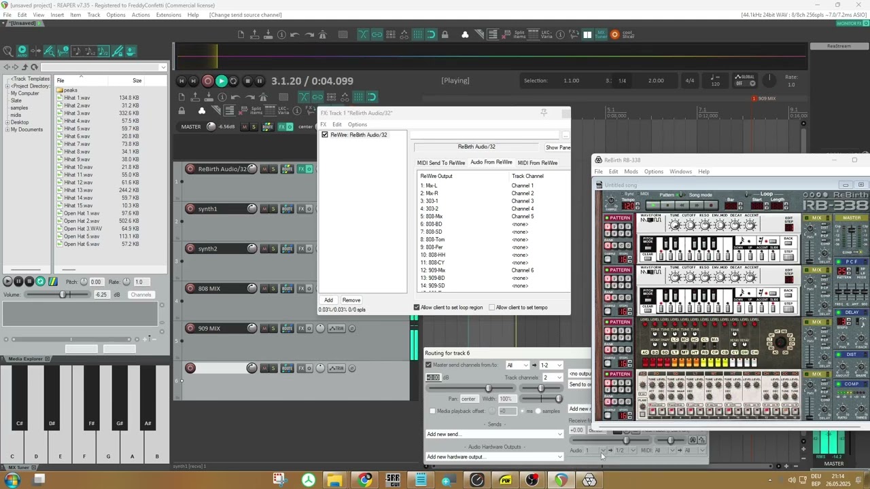Switch to MIDI From ReWire tab
Viewport: 870px width, 489px height.
[x=538, y=163]
